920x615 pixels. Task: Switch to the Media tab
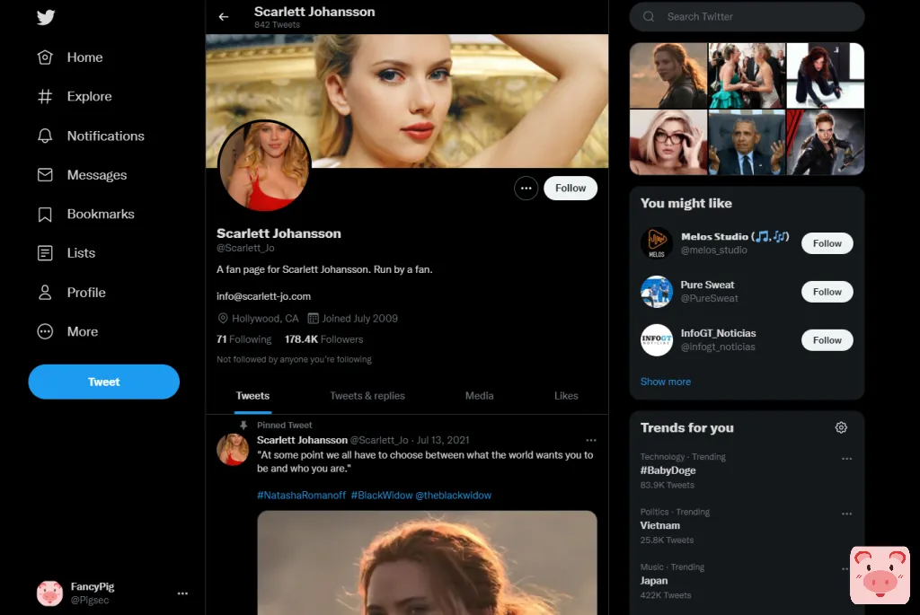pyautogui.click(x=480, y=396)
